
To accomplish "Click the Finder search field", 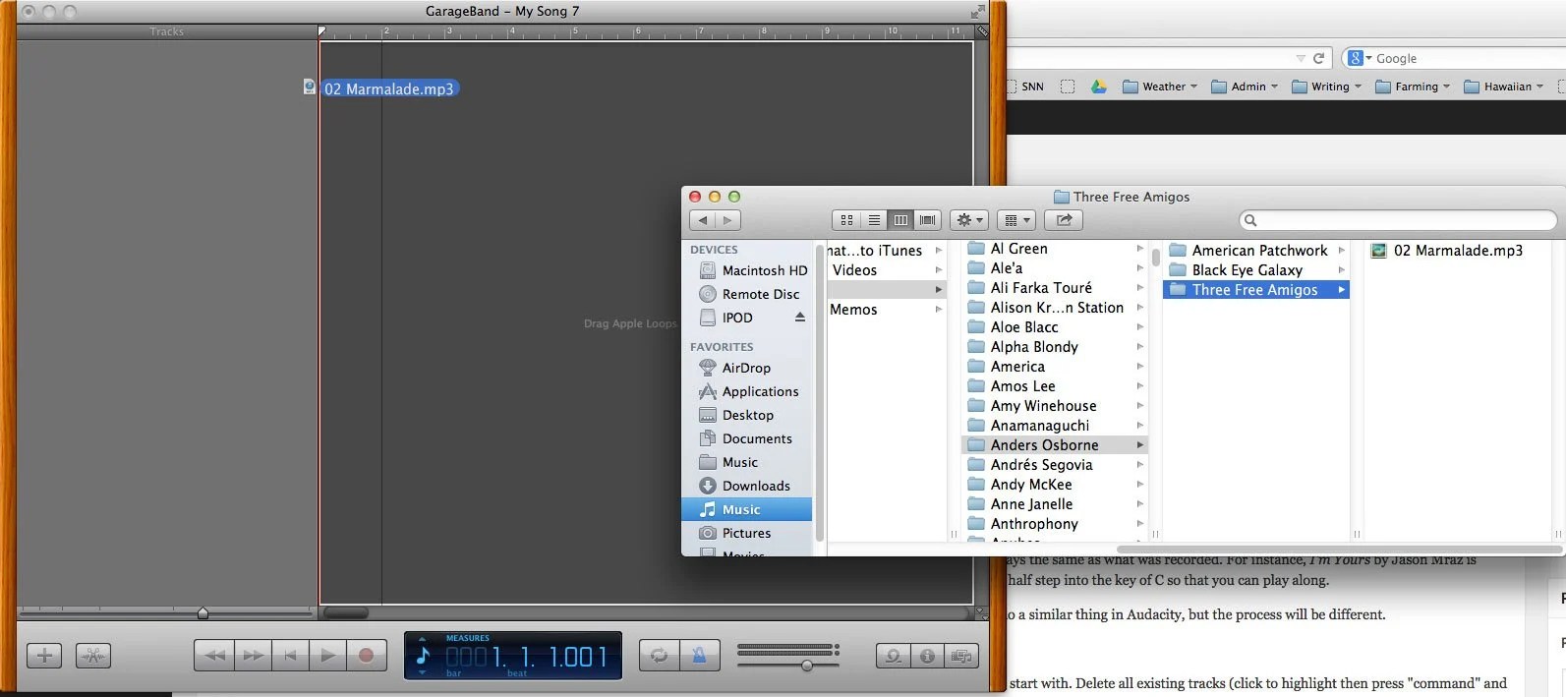I will pos(1398,220).
